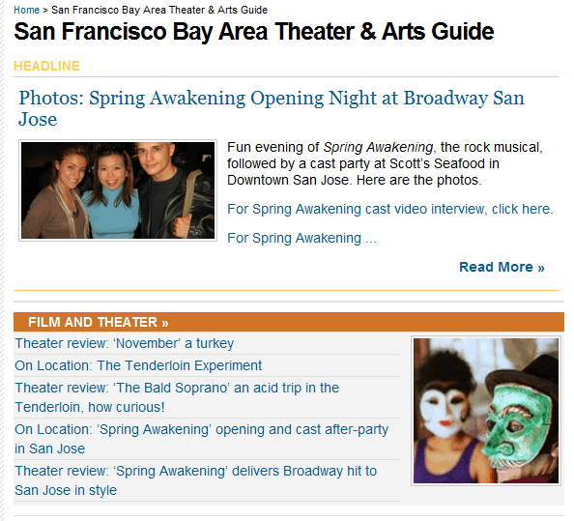The height and width of the screenshot is (521, 574).
Task: Click the HEADLINE section label
Action: point(46,66)
